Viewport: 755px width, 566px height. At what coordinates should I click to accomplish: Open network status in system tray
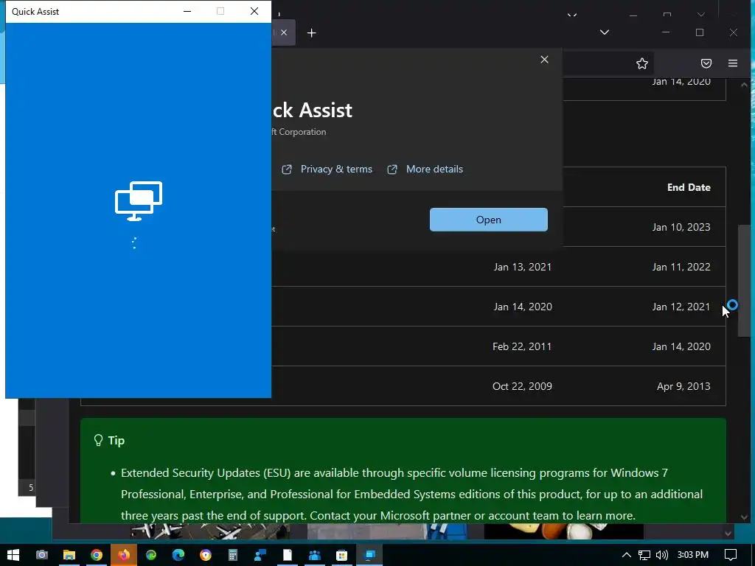pyautogui.click(x=644, y=555)
